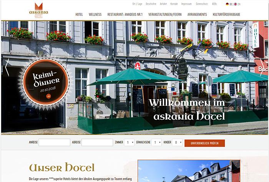Open Veranstaltungen/Feiern menu
This screenshot has height=182, width=269.
(x=165, y=15)
